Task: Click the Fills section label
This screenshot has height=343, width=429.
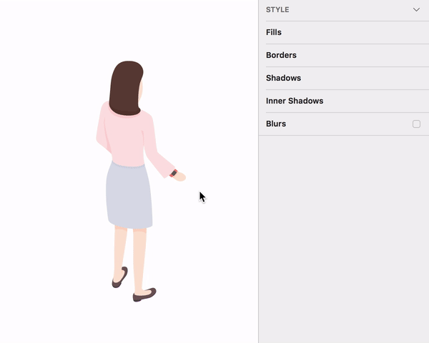Action: pos(274,32)
